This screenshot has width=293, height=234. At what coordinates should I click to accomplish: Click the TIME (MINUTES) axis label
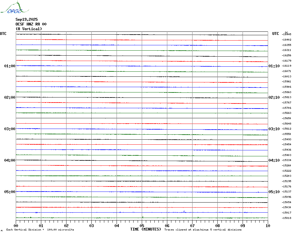(146, 229)
